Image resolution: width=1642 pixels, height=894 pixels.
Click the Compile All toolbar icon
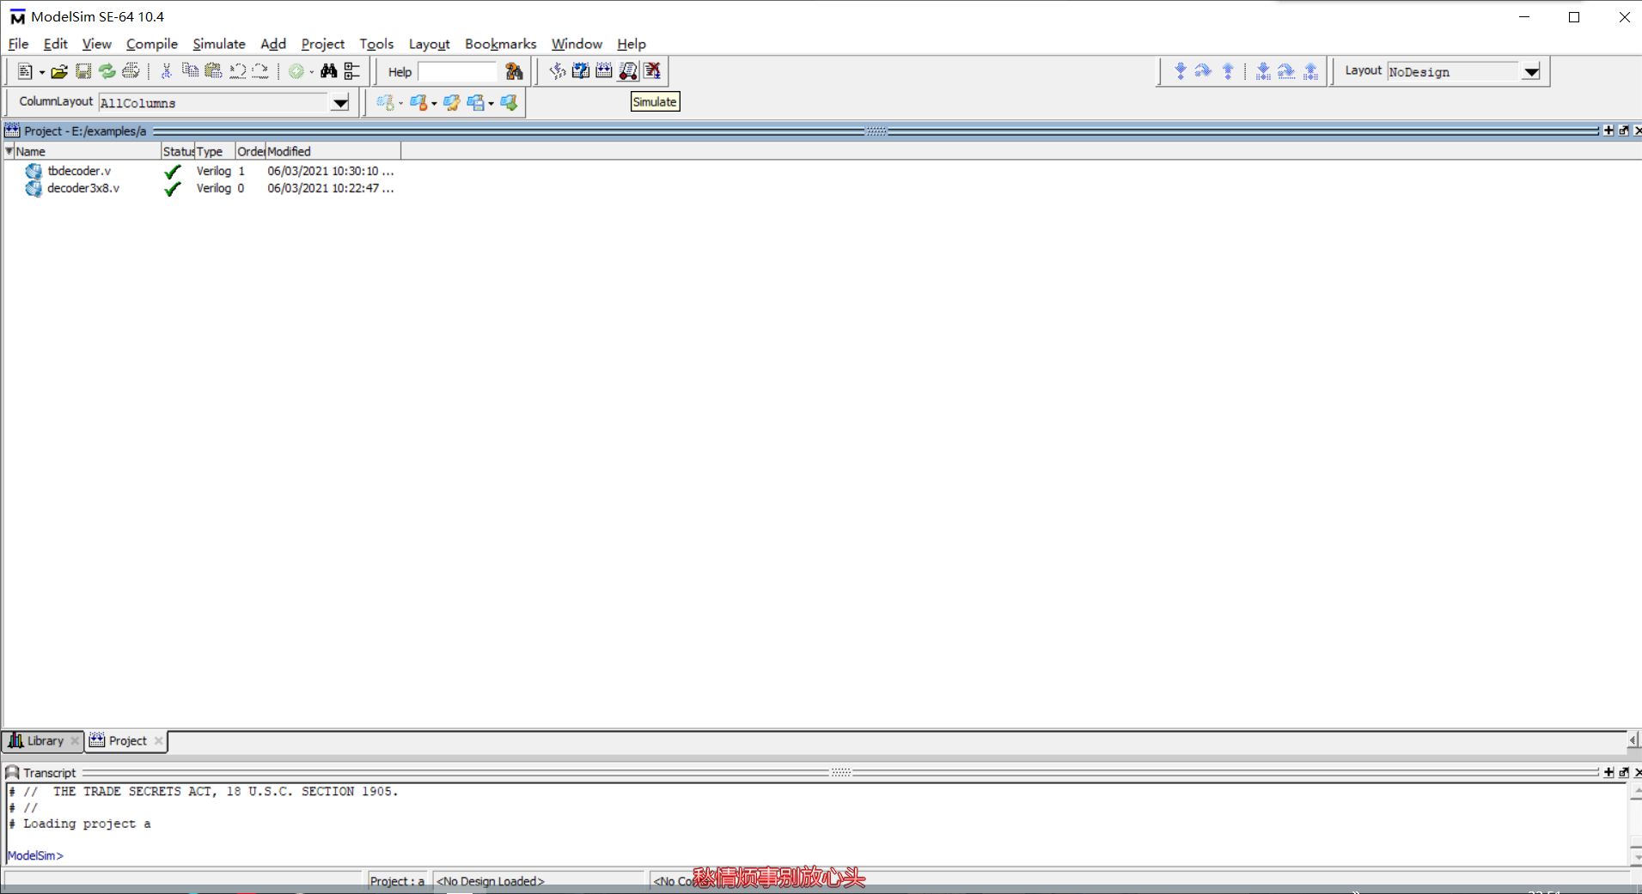pyautogui.click(x=604, y=70)
